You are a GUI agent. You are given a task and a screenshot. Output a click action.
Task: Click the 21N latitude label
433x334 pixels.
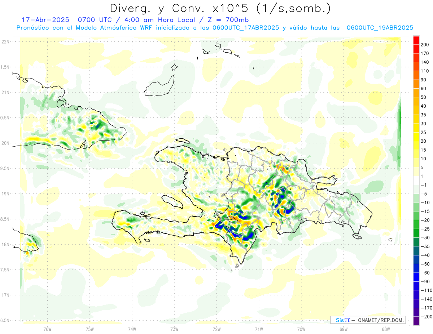coord(6,92)
